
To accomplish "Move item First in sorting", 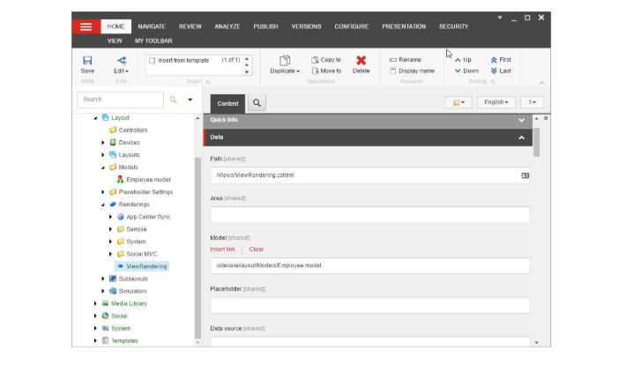I will (501, 60).
